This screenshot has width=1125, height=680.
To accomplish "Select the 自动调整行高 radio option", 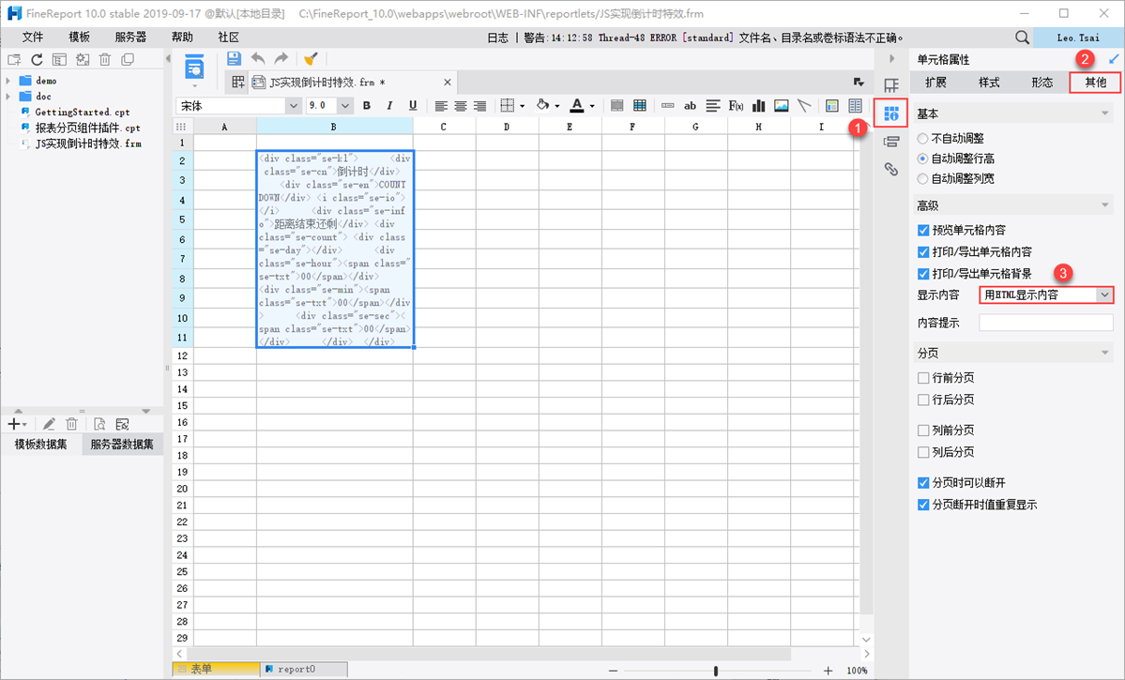I will 922,159.
